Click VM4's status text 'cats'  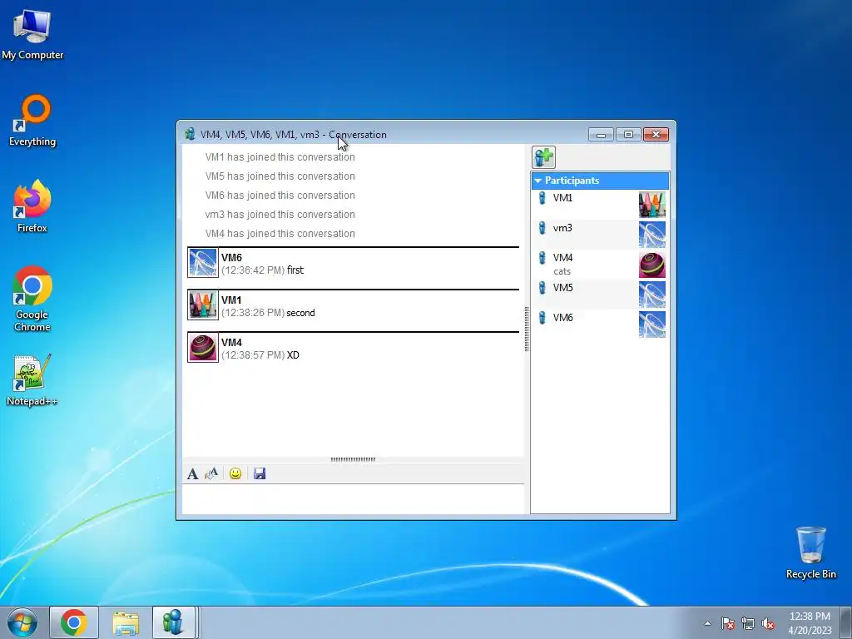(562, 271)
